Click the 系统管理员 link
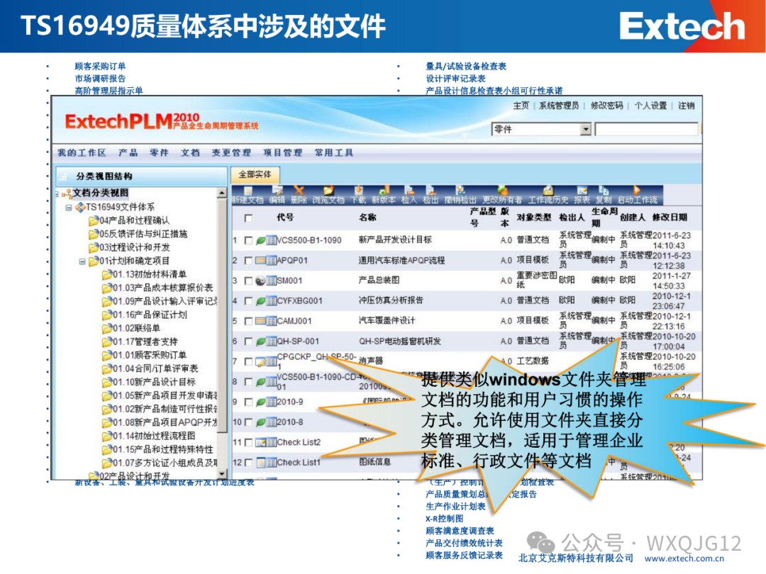The height and width of the screenshot is (574, 766). [559, 106]
